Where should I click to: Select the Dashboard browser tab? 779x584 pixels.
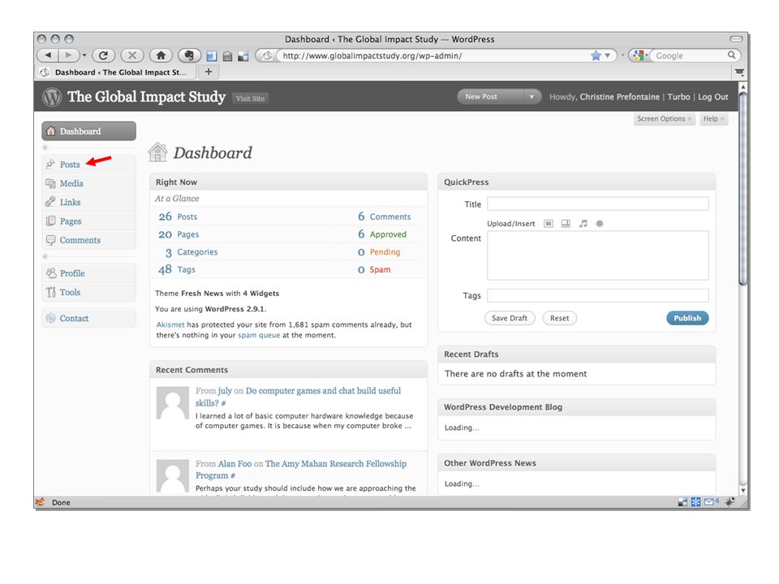click(x=115, y=72)
